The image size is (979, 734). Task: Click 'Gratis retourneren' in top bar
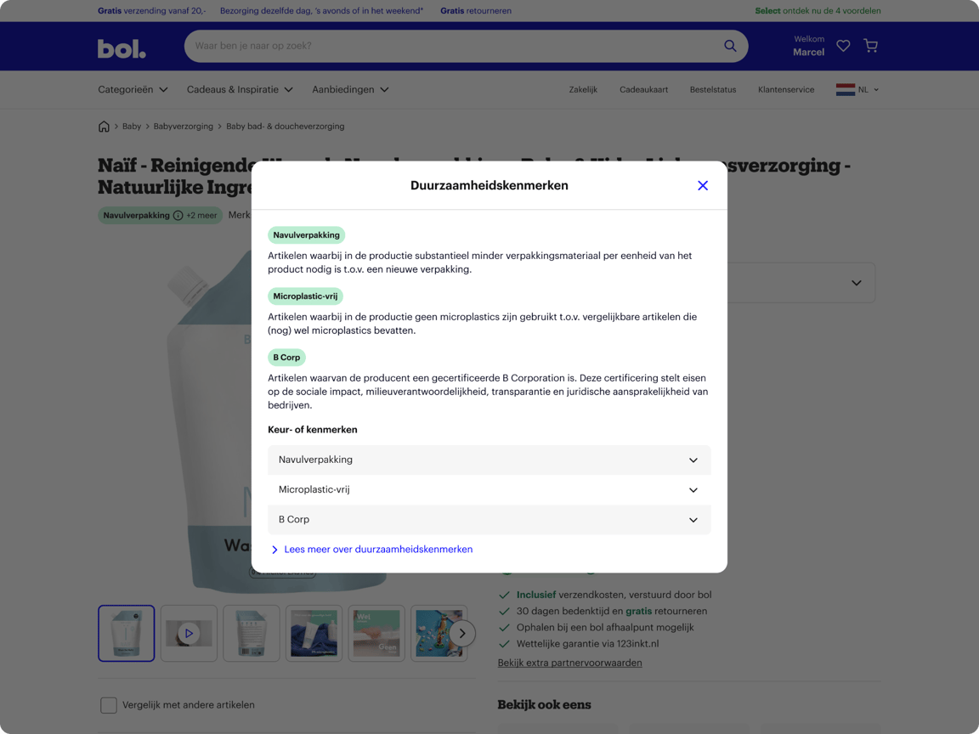tap(476, 10)
